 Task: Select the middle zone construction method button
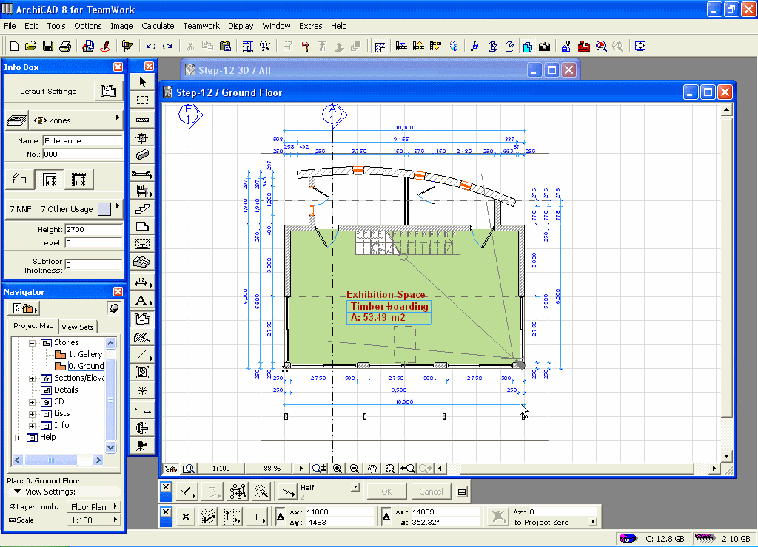point(50,179)
